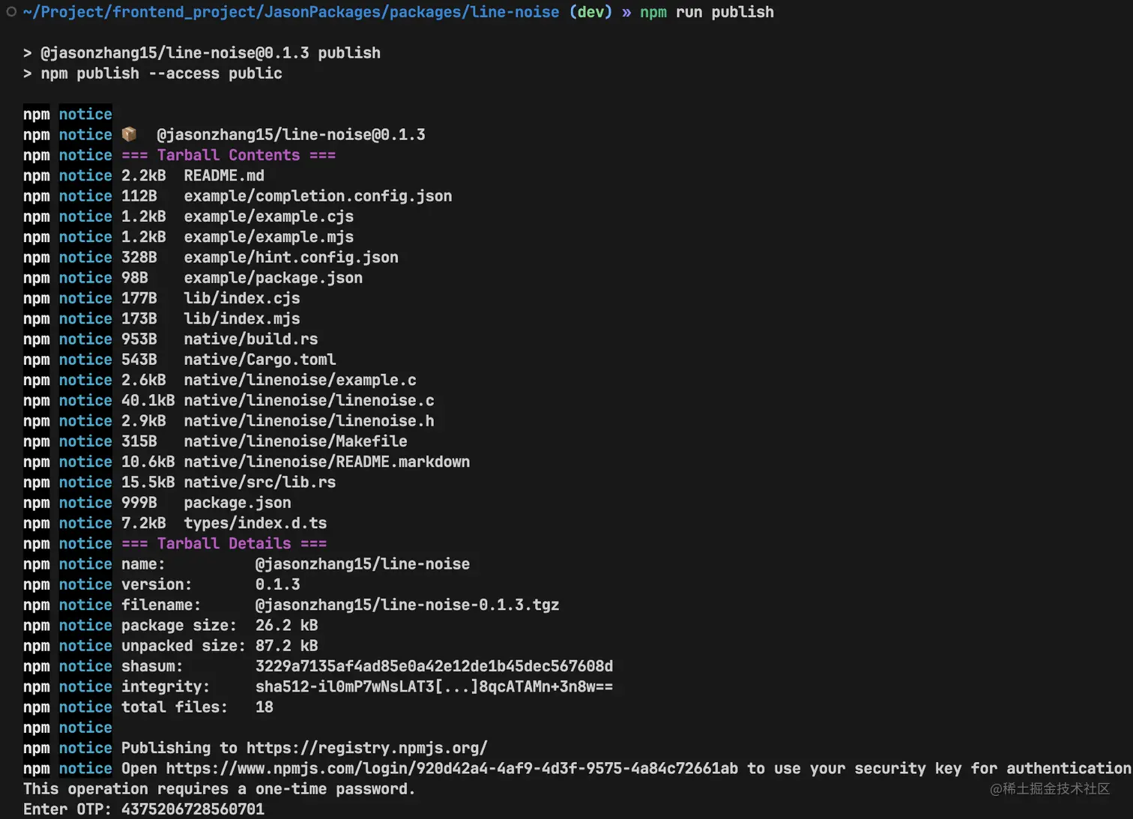Click 'native/linenoise/example.c' file entry
The image size is (1133, 819).
pos(300,380)
